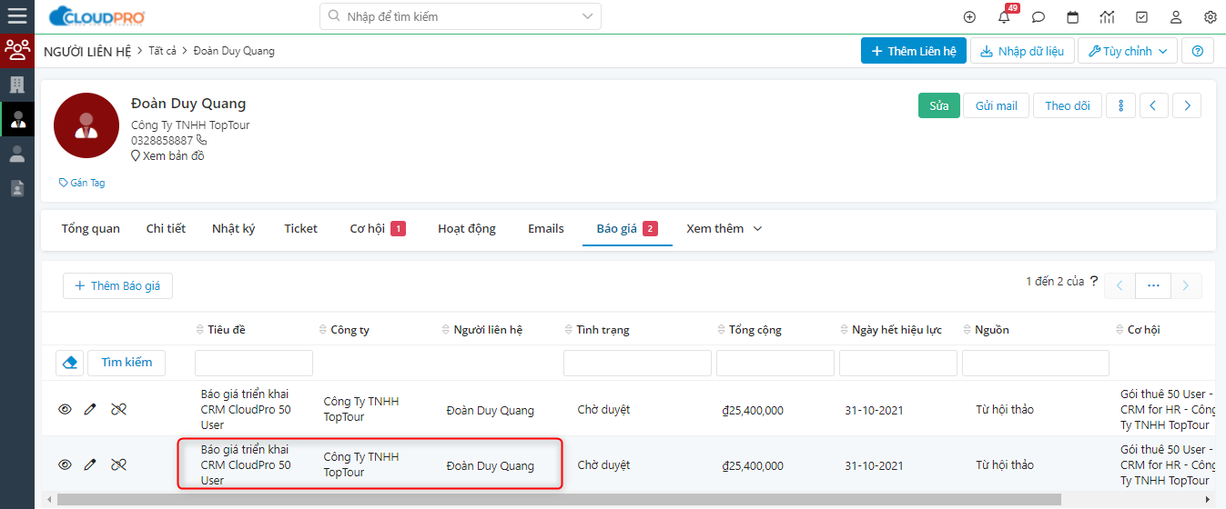This screenshot has width=1226, height=509.
Task: Select the Báo giá tab
Action: coord(627,229)
